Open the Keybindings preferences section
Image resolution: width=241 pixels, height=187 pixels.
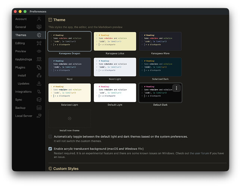[29, 59]
